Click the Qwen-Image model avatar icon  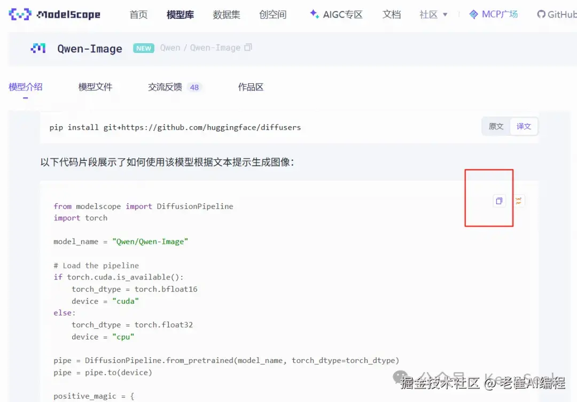click(x=37, y=48)
